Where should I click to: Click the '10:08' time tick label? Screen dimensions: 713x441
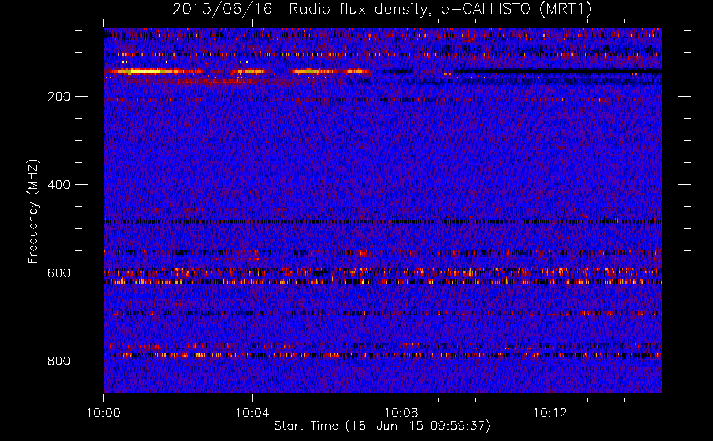click(401, 413)
